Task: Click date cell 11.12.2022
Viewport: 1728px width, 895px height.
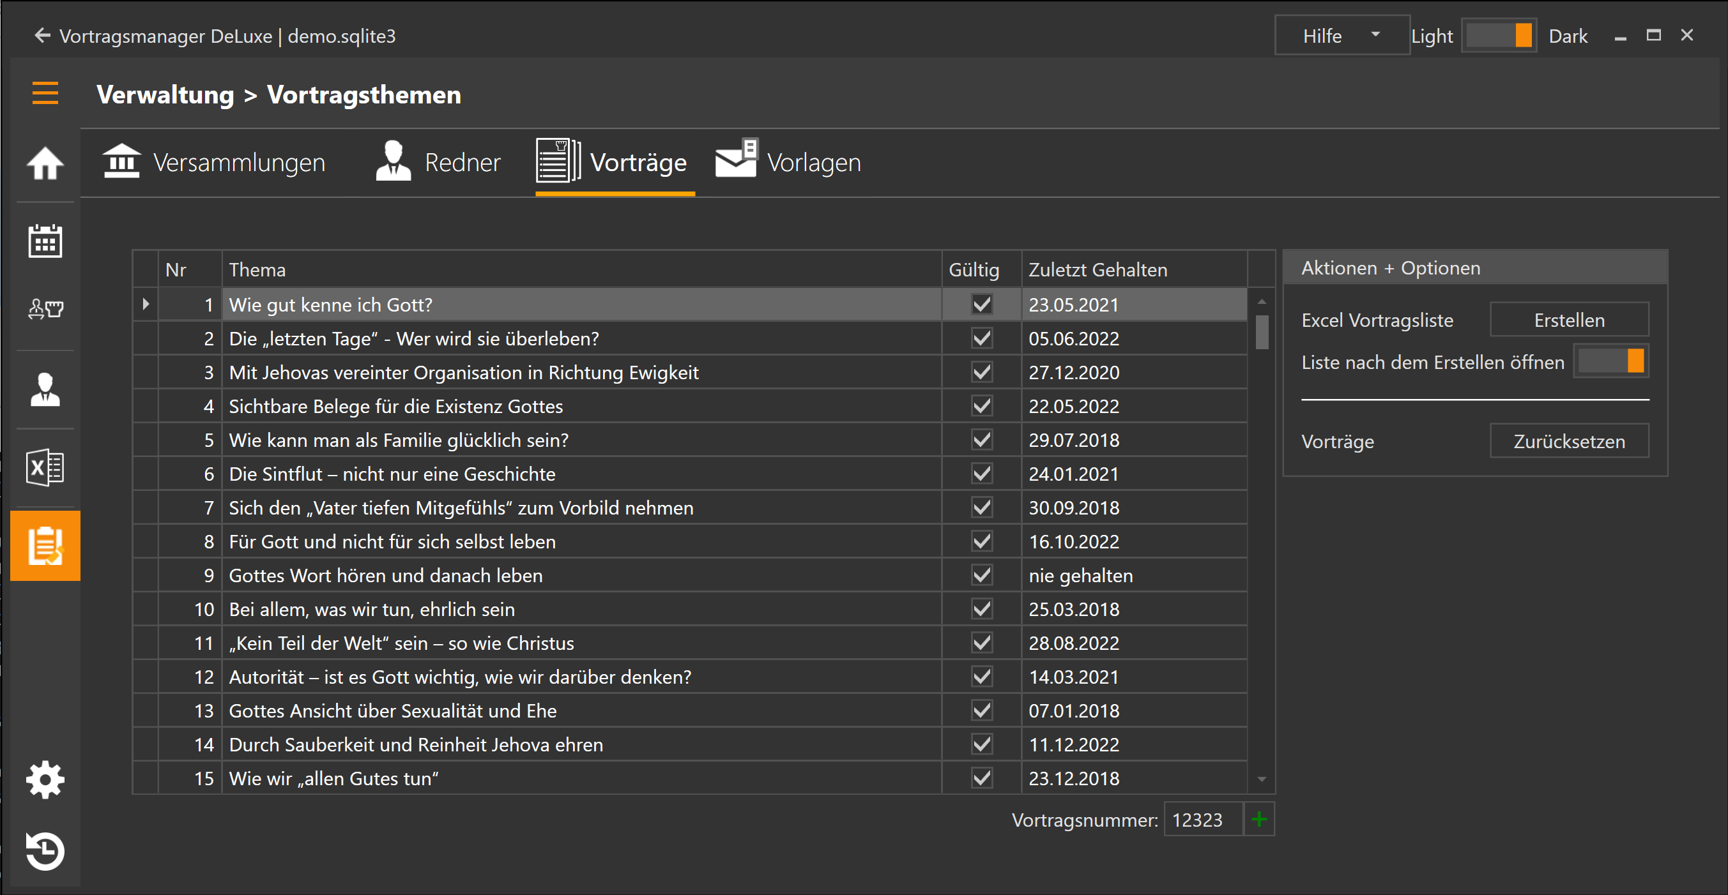Action: [1135, 744]
